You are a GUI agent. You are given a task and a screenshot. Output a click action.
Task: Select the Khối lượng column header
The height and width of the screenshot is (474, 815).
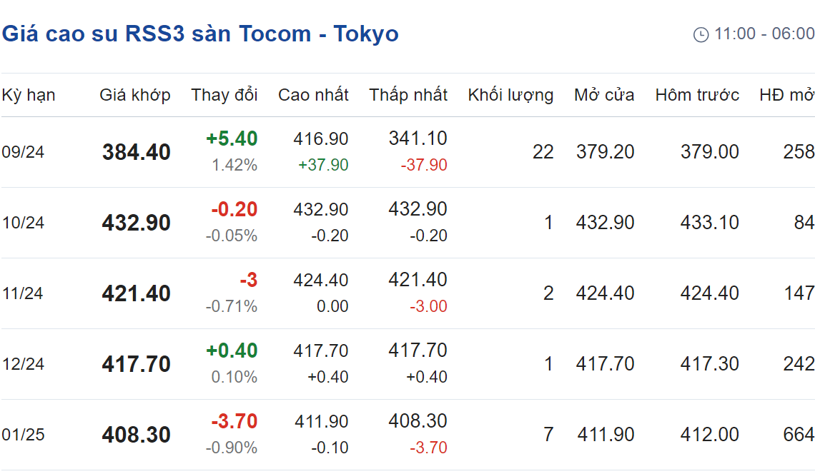[x=510, y=95]
